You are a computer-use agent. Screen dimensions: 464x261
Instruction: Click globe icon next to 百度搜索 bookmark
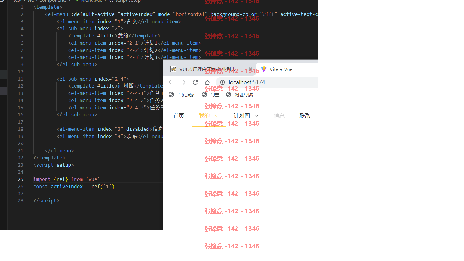click(x=171, y=95)
